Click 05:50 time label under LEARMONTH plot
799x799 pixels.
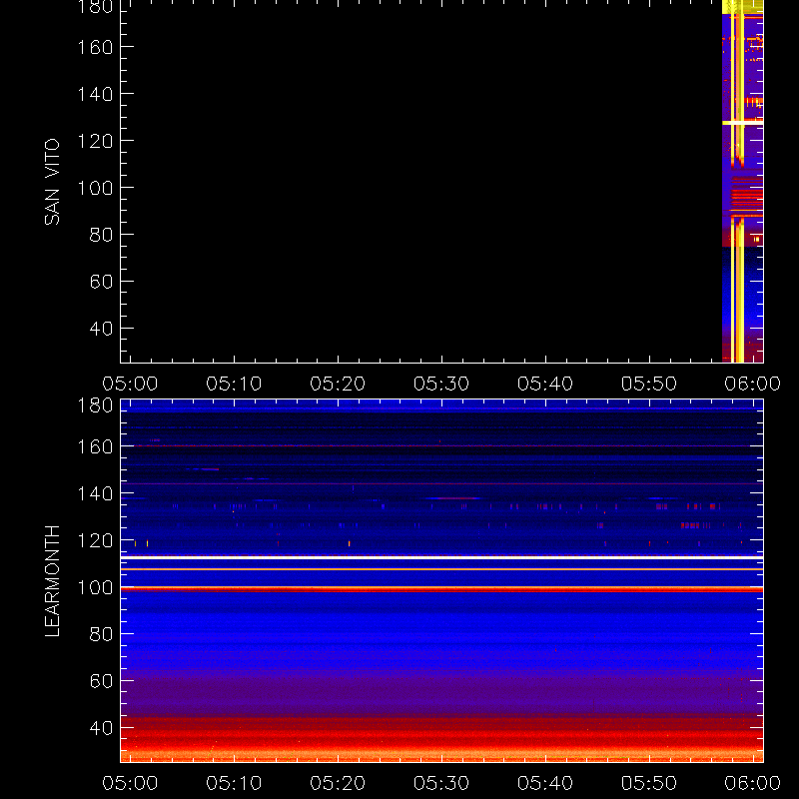point(649,783)
